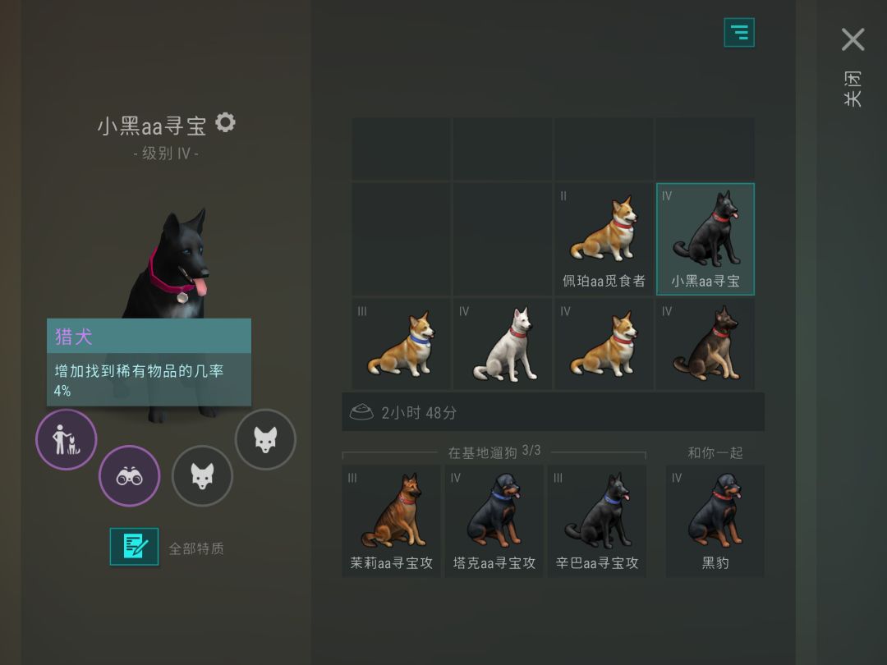The width and height of the screenshot is (887, 665).
Task: Close the panel with the X
Action: 853,39
